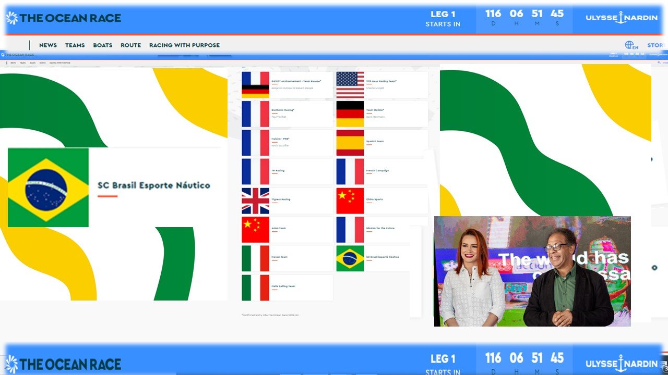Open the TEAMS menu item
Viewport: 668px width, 375px height.
pyautogui.click(x=75, y=45)
